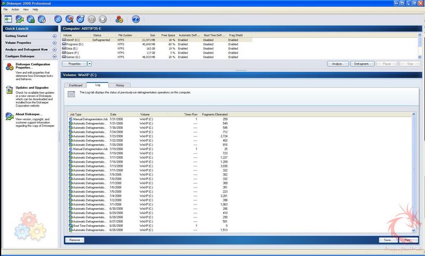Click the Analyze... button

click(337, 64)
